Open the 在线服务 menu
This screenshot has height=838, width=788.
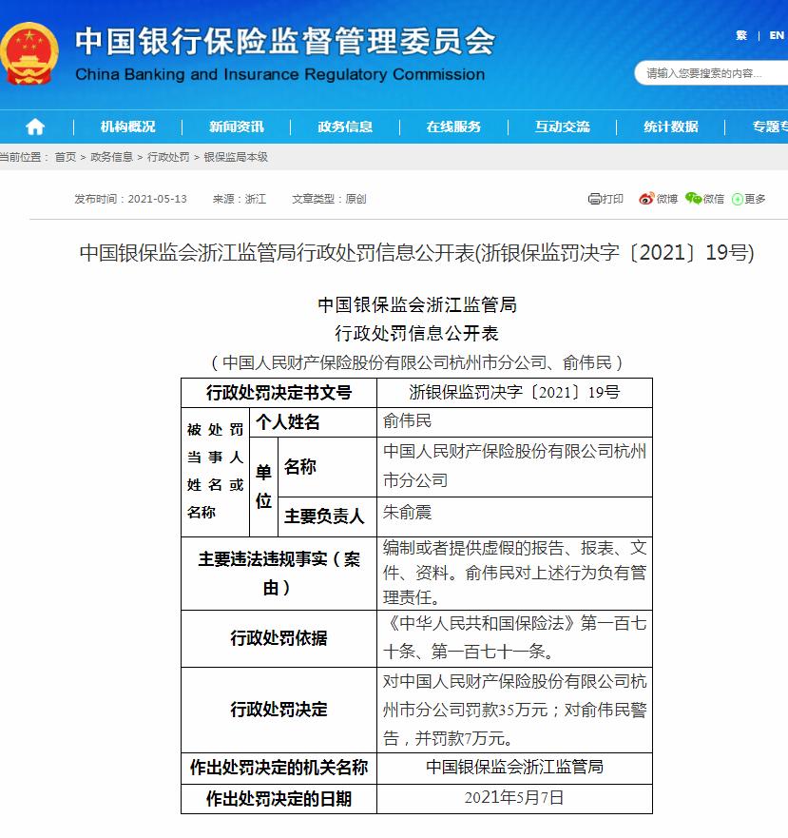tap(453, 127)
